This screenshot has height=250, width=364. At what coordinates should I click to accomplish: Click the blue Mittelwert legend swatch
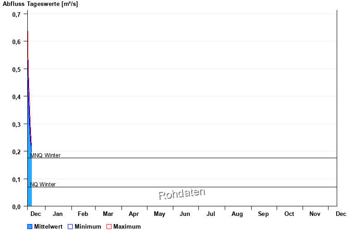[x=30, y=227]
